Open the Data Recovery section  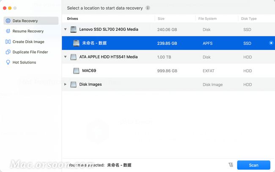click(x=31, y=21)
